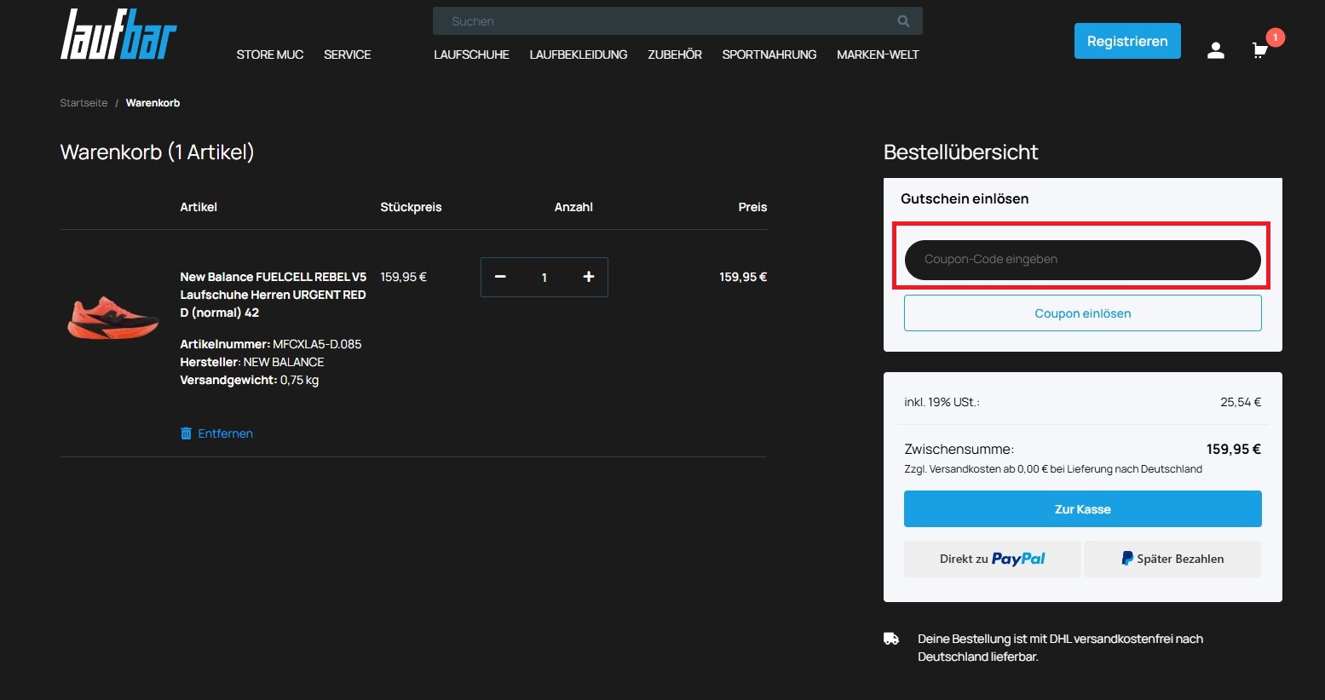This screenshot has height=700, width=1325.
Task: Click the Registrieren button
Action: 1127,41
